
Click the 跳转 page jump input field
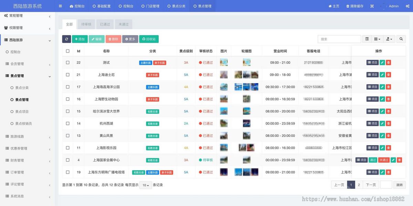pyautogui.click(x=386, y=185)
